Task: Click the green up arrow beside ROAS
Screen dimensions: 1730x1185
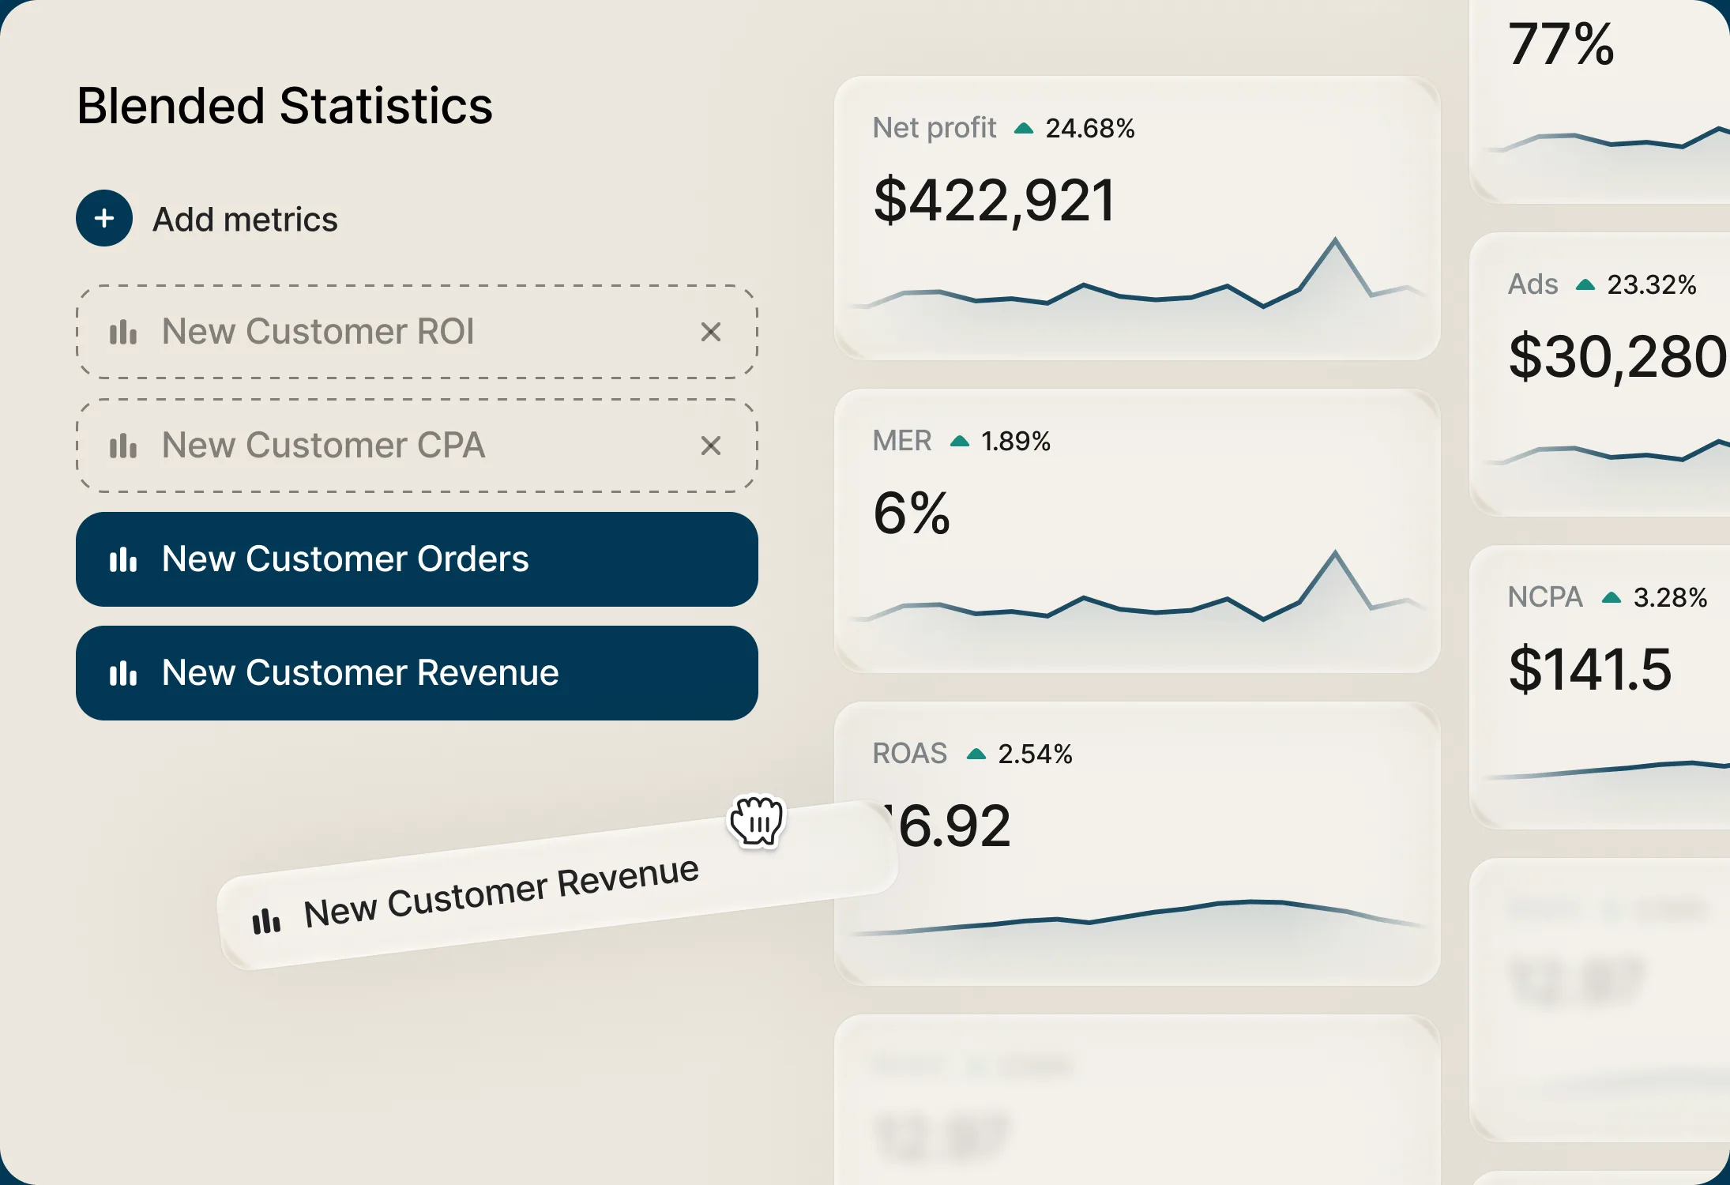Action: point(976,754)
